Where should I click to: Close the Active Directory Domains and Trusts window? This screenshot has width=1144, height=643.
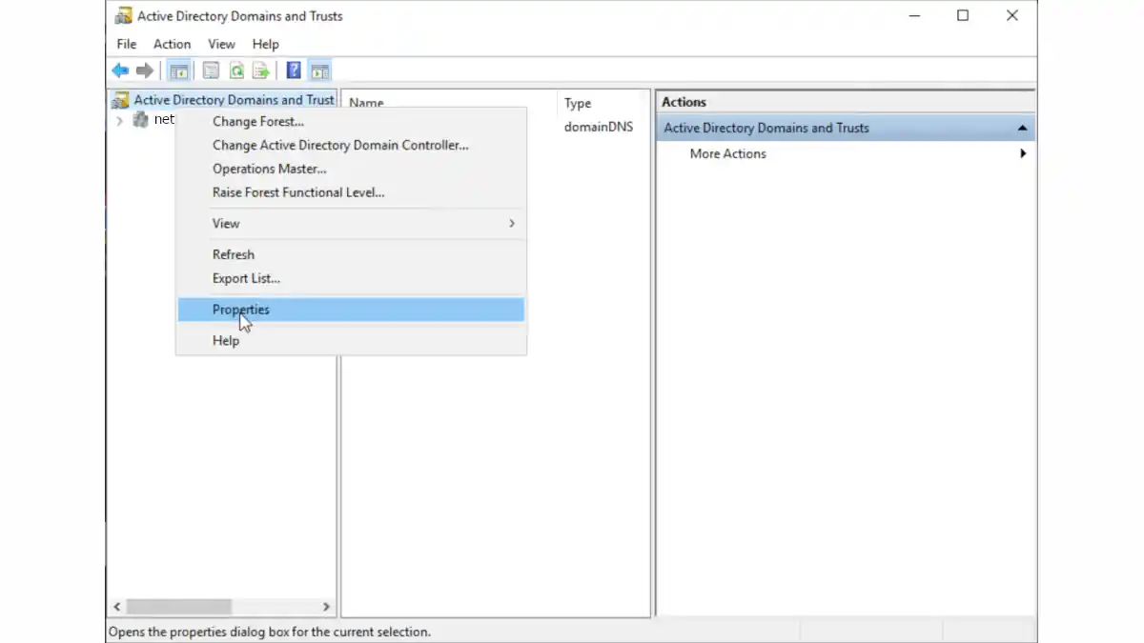(1012, 15)
